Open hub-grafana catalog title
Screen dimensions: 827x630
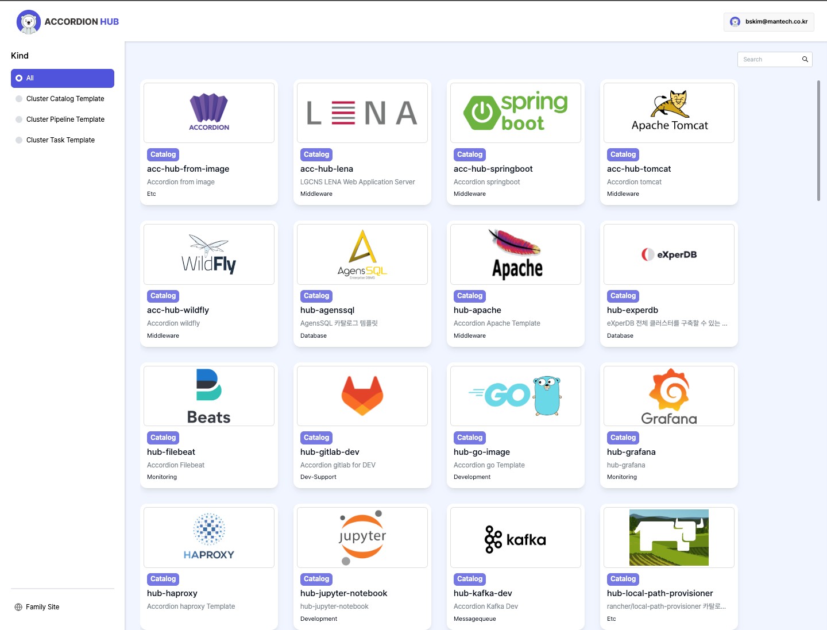(x=631, y=452)
